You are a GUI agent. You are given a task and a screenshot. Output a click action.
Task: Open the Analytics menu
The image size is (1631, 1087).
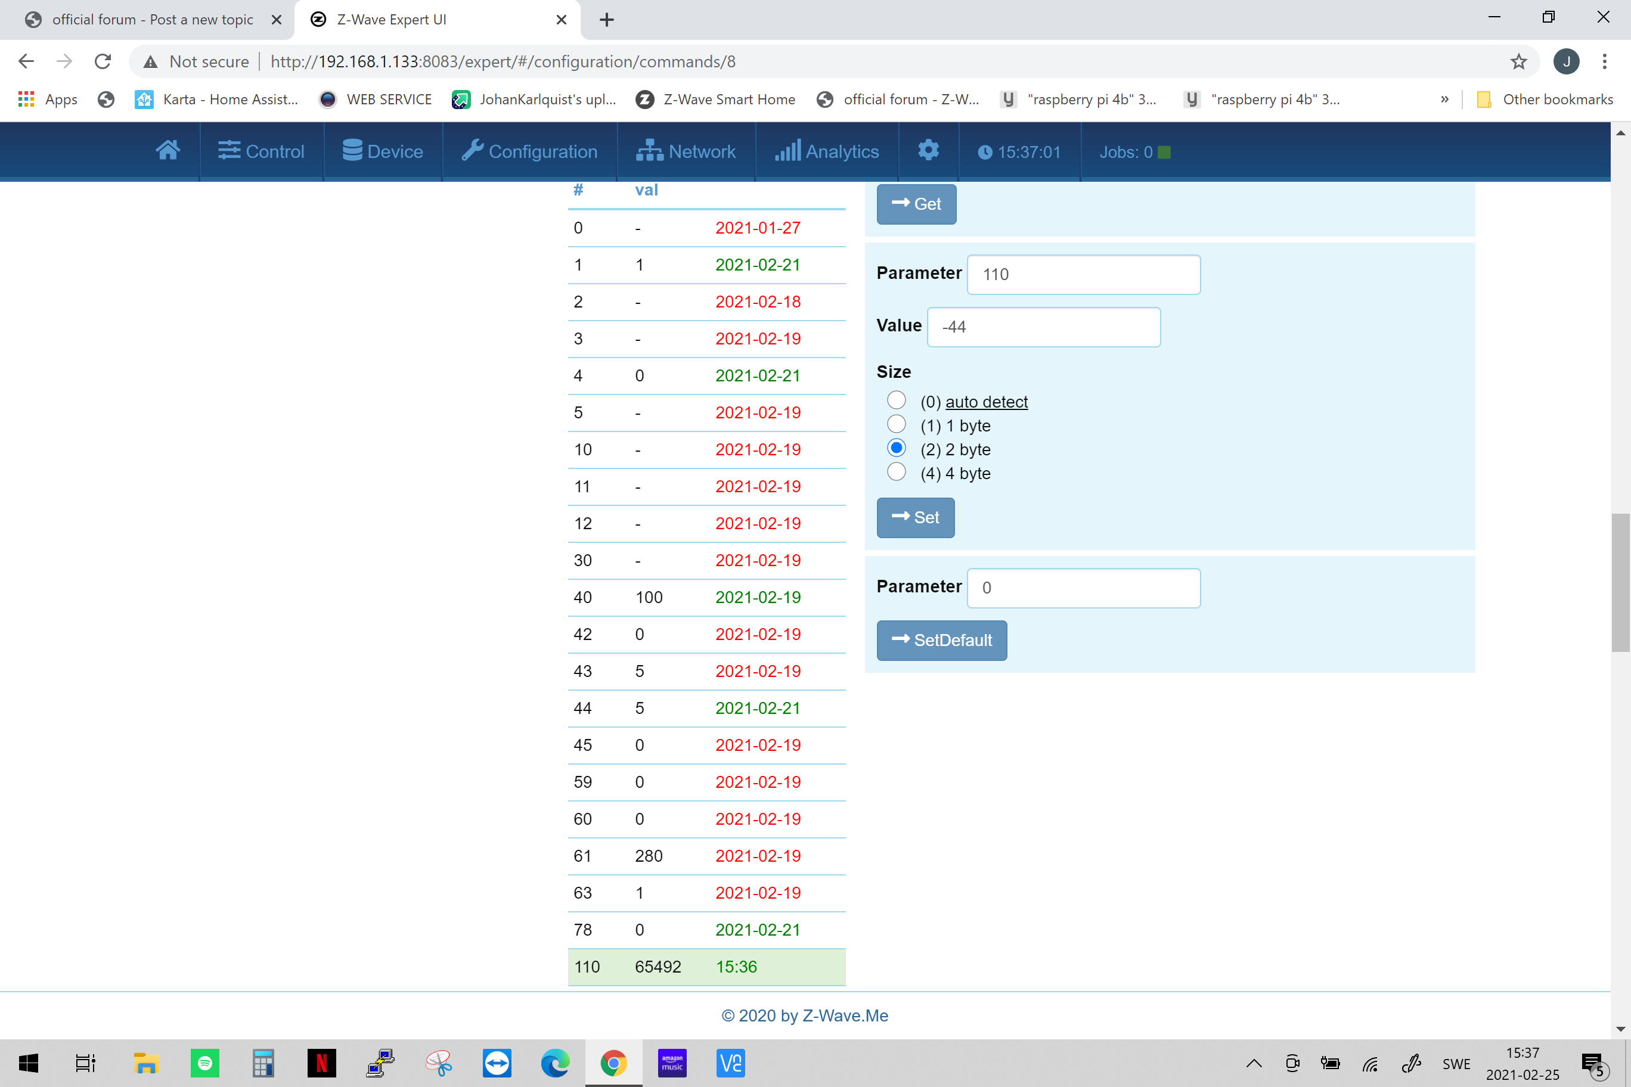point(827,151)
